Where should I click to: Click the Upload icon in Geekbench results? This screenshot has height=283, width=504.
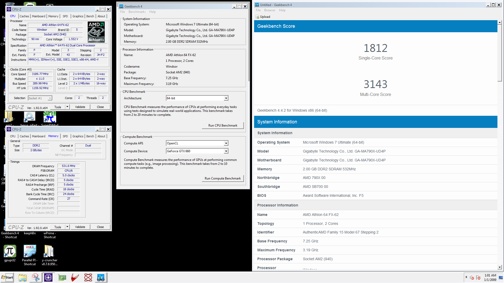[257, 17]
